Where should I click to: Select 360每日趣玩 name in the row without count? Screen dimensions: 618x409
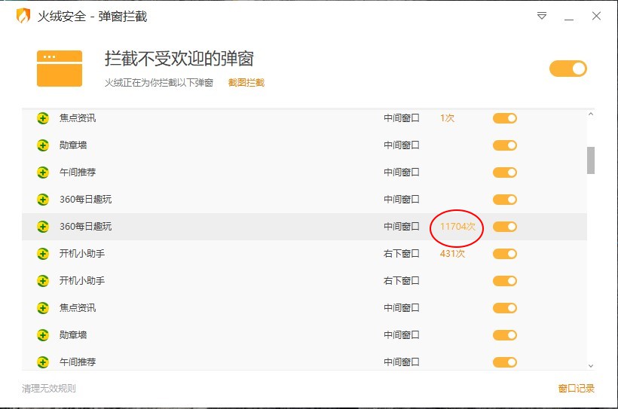click(85, 200)
